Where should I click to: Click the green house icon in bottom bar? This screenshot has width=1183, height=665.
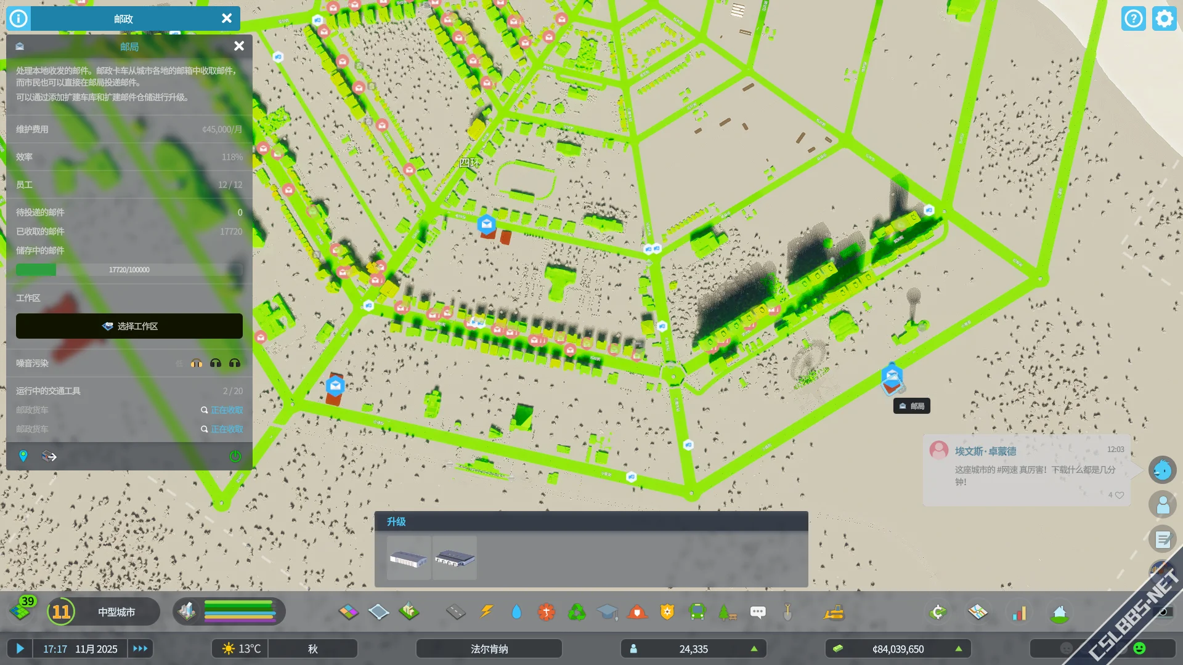pyautogui.click(x=1059, y=612)
